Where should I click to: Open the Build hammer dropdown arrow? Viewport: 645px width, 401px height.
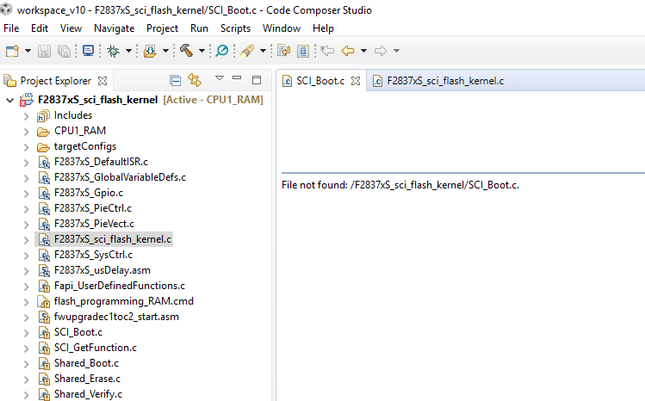[x=202, y=51]
